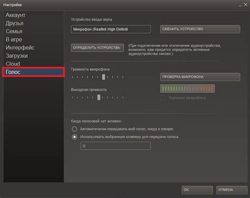This screenshot has width=250, height=198.
Task: Click the Определить устройства button
Action: click(98, 48)
